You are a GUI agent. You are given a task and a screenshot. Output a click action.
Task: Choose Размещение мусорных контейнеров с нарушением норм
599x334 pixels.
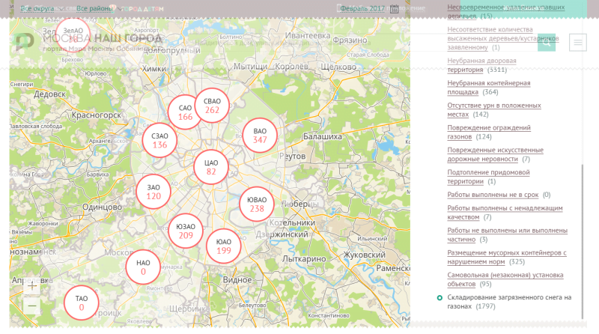click(x=507, y=257)
